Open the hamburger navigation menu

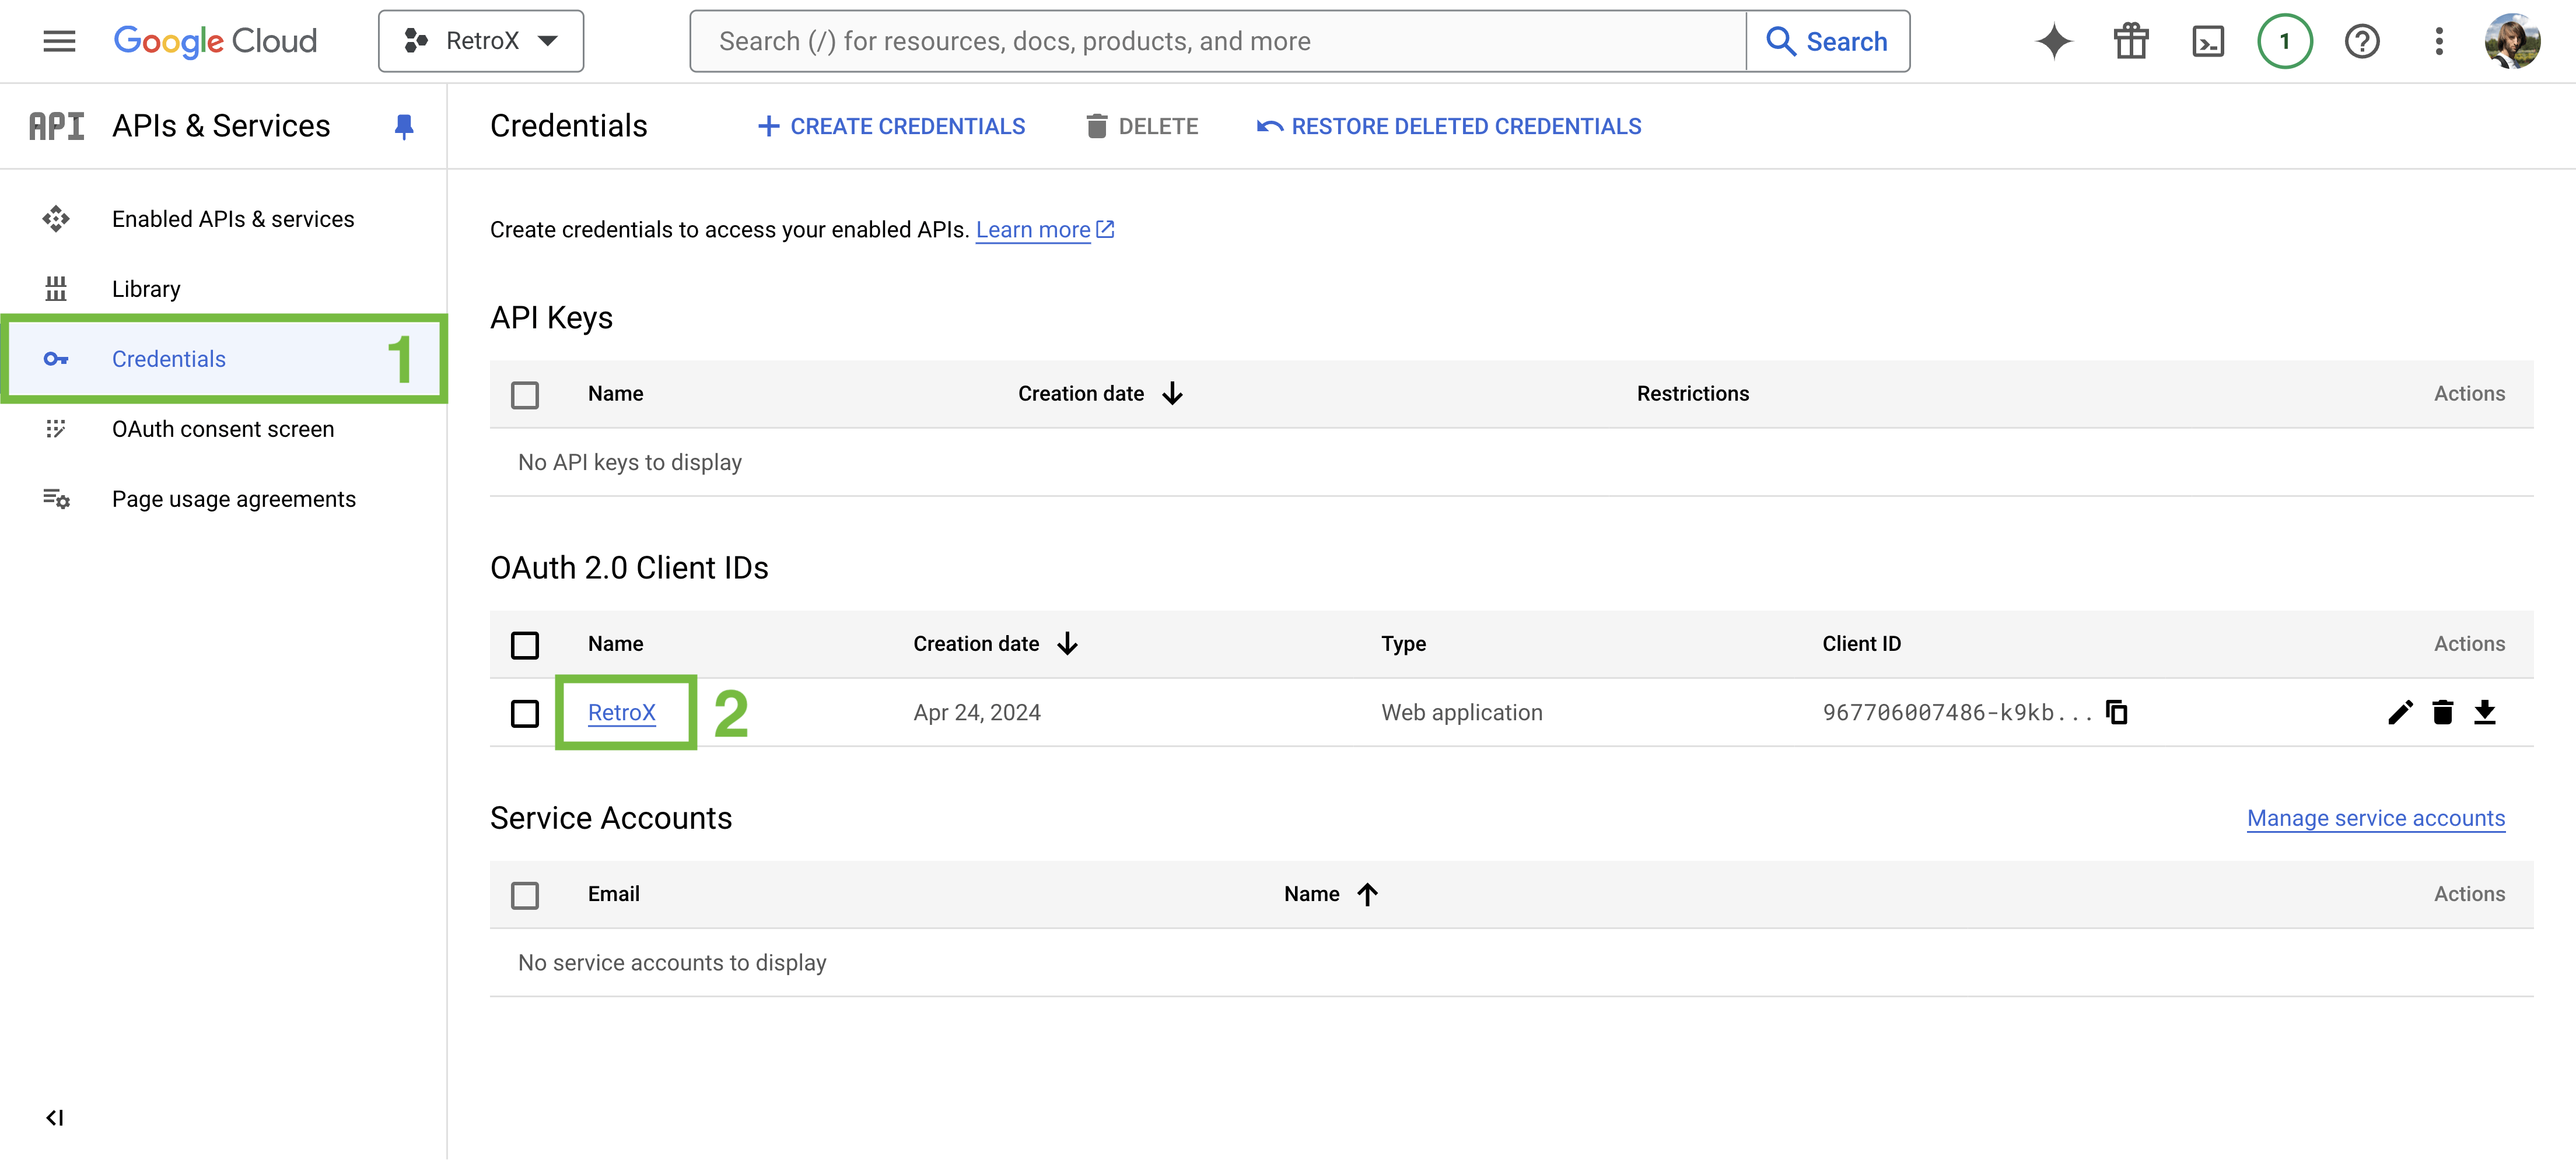pyautogui.click(x=59, y=41)
